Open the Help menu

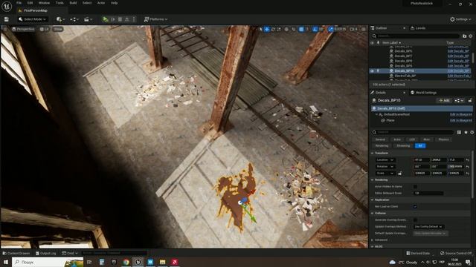(x=114, y=3)
